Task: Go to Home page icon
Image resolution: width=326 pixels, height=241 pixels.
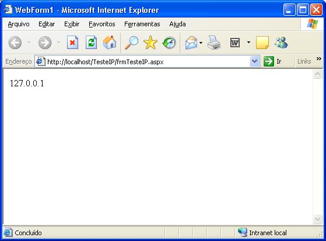Action: 110,43
